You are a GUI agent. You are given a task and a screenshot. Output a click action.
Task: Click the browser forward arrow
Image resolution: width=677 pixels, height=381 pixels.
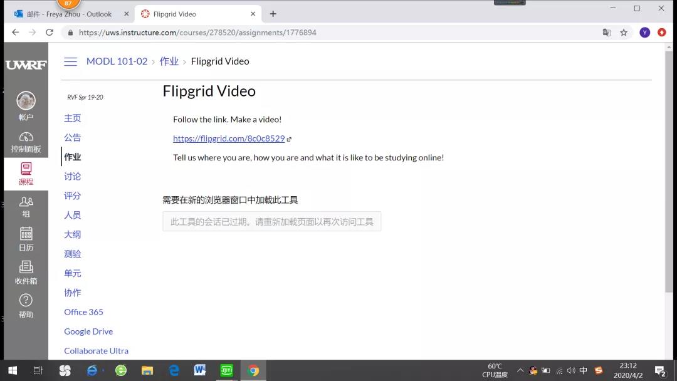pos(33,33)
